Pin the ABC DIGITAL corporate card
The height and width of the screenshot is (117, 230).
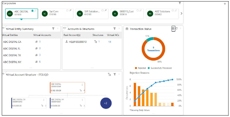(x=35, y=11)
